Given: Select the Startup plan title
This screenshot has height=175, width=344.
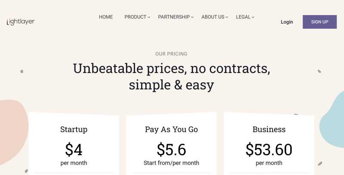Looking at the screenshot, I should (74, 129).
